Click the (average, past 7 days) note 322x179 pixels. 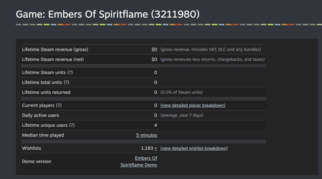click(182, 115)
